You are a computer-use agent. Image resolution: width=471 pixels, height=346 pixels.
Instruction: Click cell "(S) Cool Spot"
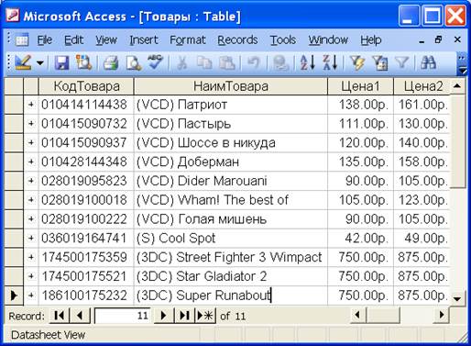(231, 238)
